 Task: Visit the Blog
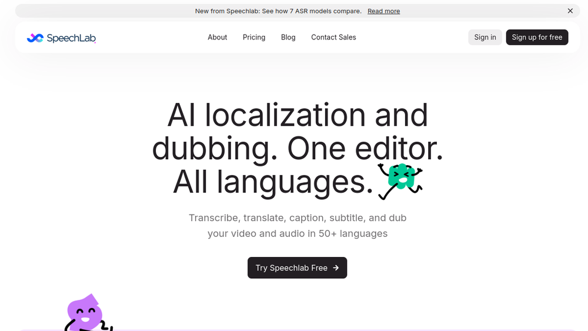pyautogui.click(x=288, y=37)
